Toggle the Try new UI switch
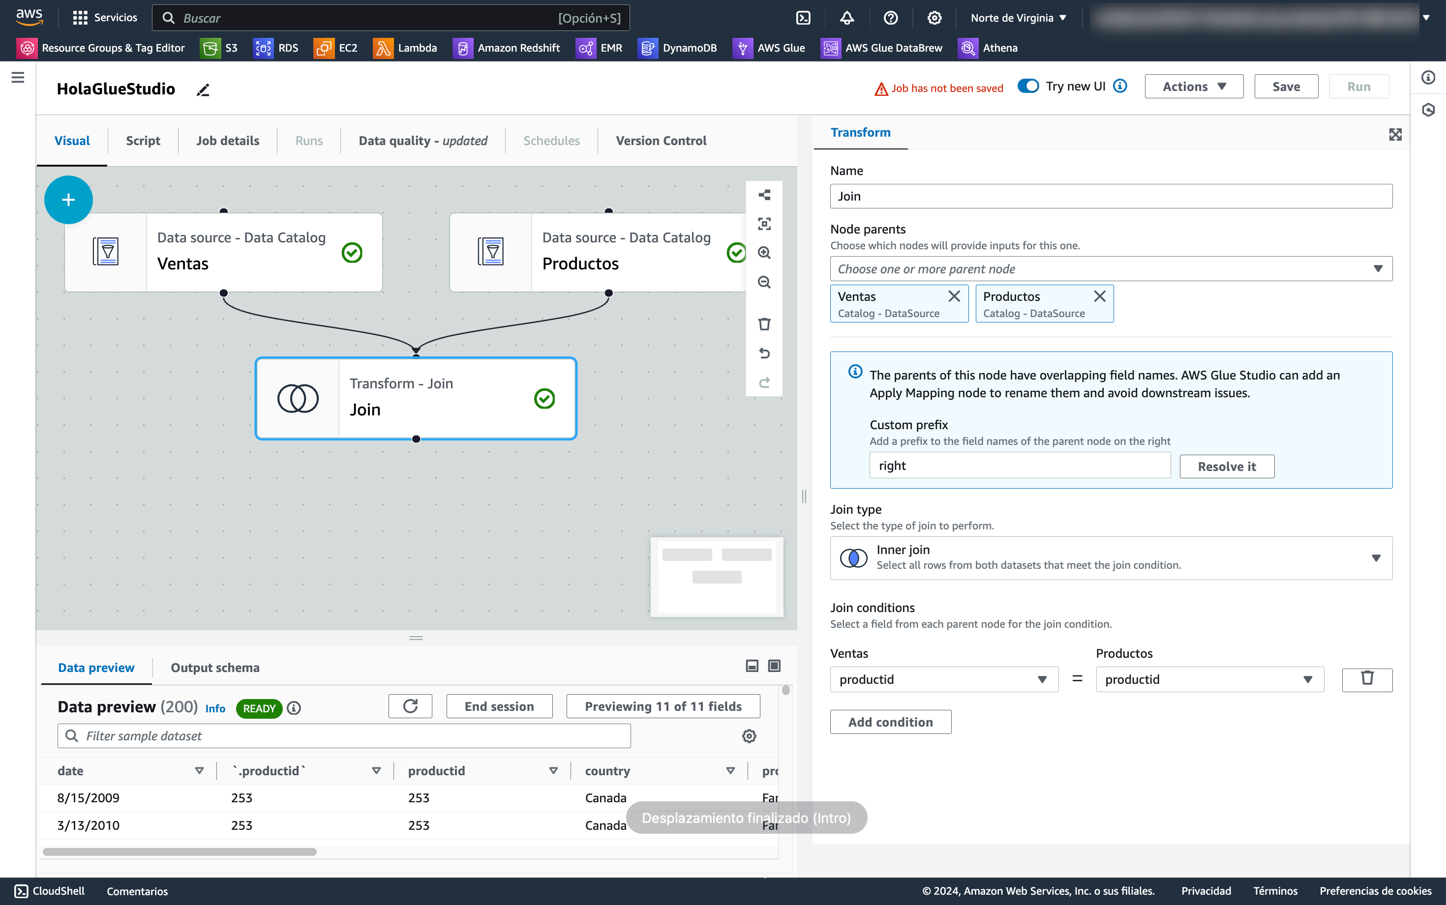The image size is (1446, 905). [1028, 86]
